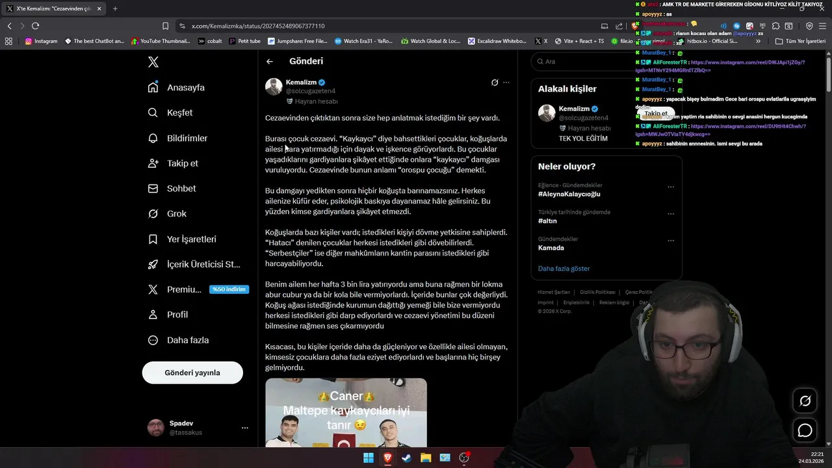Open the Windows Start button
This screenshot has height=468, width=832.
(x=369, y=458)
